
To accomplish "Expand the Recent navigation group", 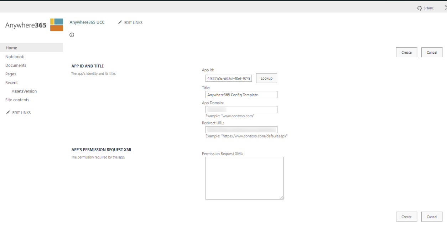I will (11, 82).
